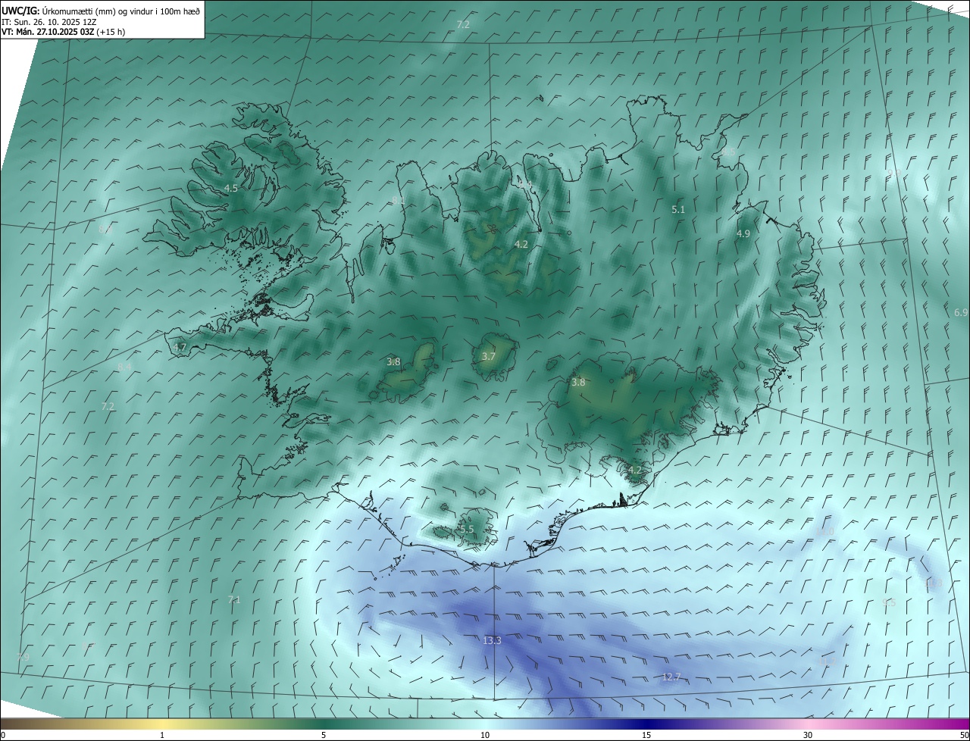
Task: Click the 5.1 value in northeast Iceland
Action: click(x=678, y=209)
